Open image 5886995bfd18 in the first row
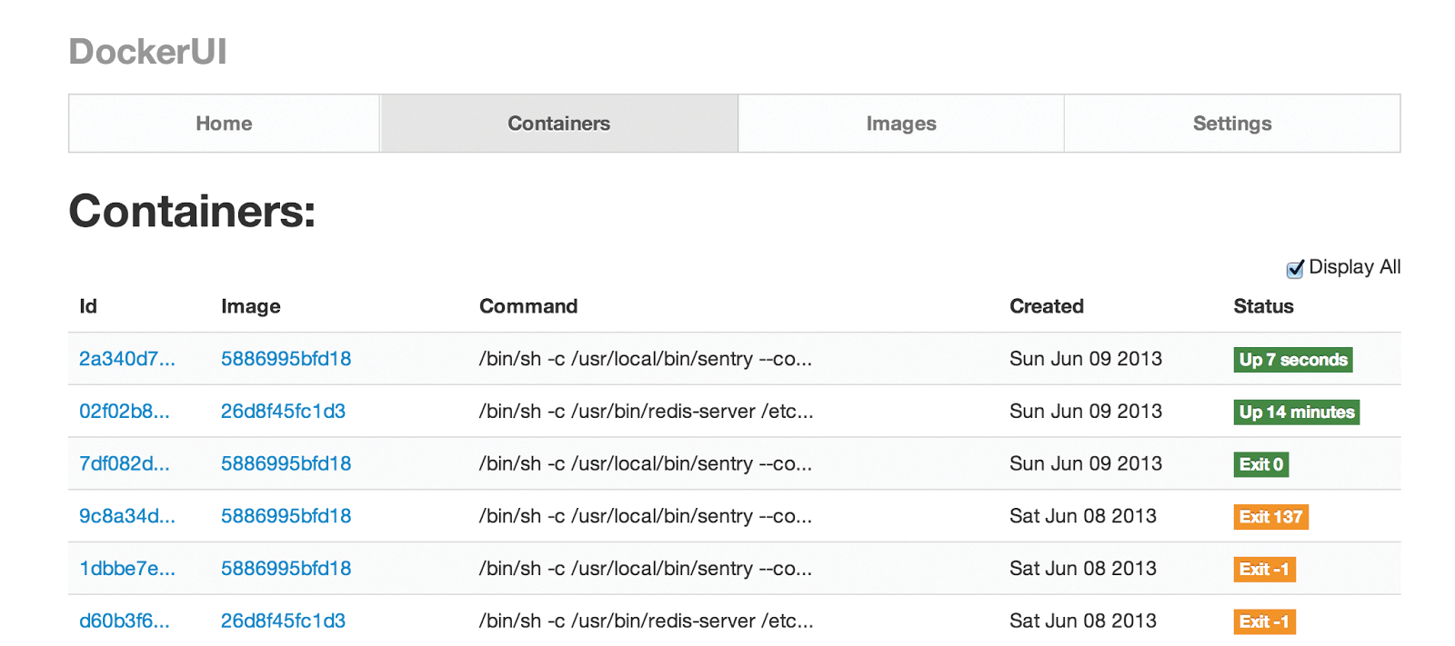Viewport: 1455px width, 646px height. (286, 359)
